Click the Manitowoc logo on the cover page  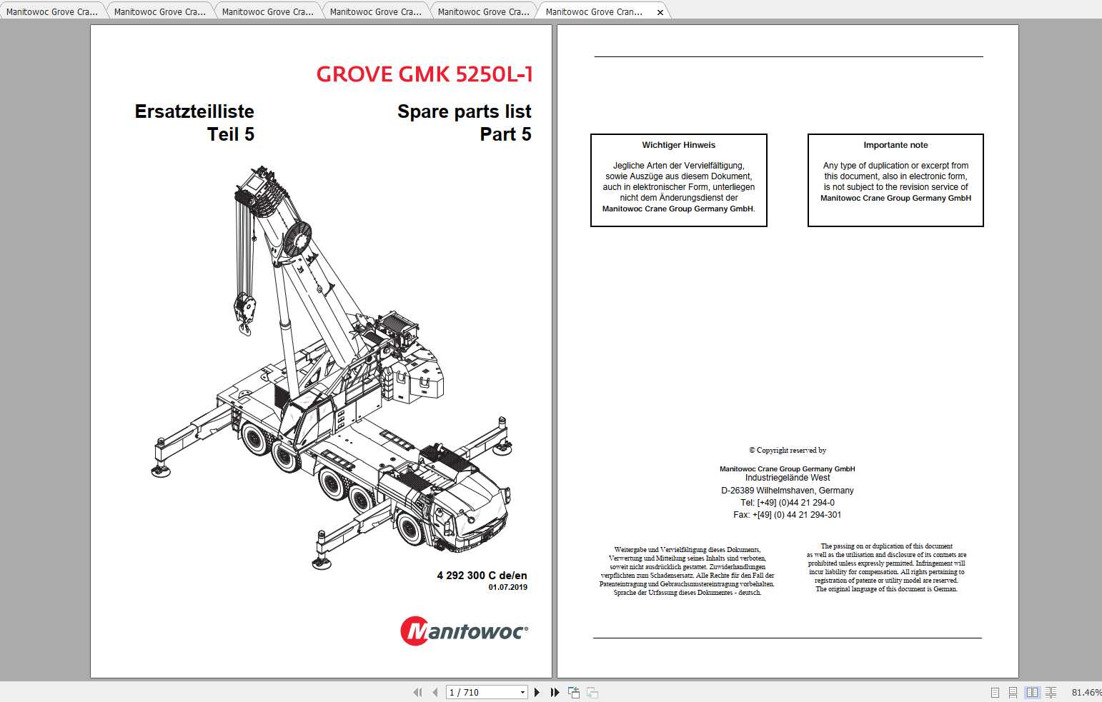pyautogui.click(x=465, y=631)
